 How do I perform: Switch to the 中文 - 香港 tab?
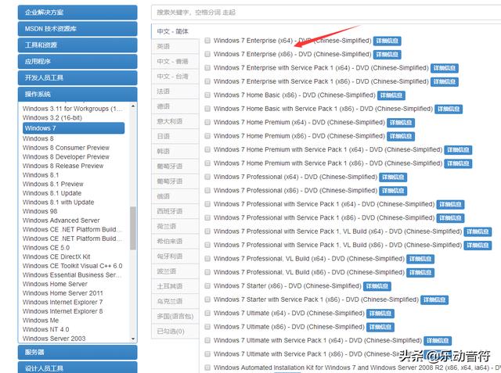point(172,62)
